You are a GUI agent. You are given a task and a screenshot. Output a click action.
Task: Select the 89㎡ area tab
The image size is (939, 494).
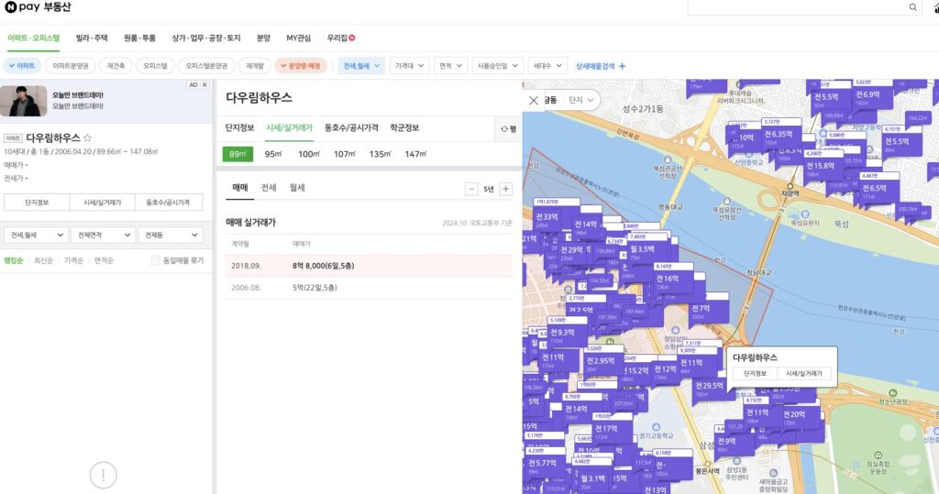coord(238,154)
